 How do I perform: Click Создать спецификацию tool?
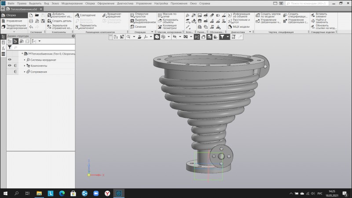tap(295, 15)
